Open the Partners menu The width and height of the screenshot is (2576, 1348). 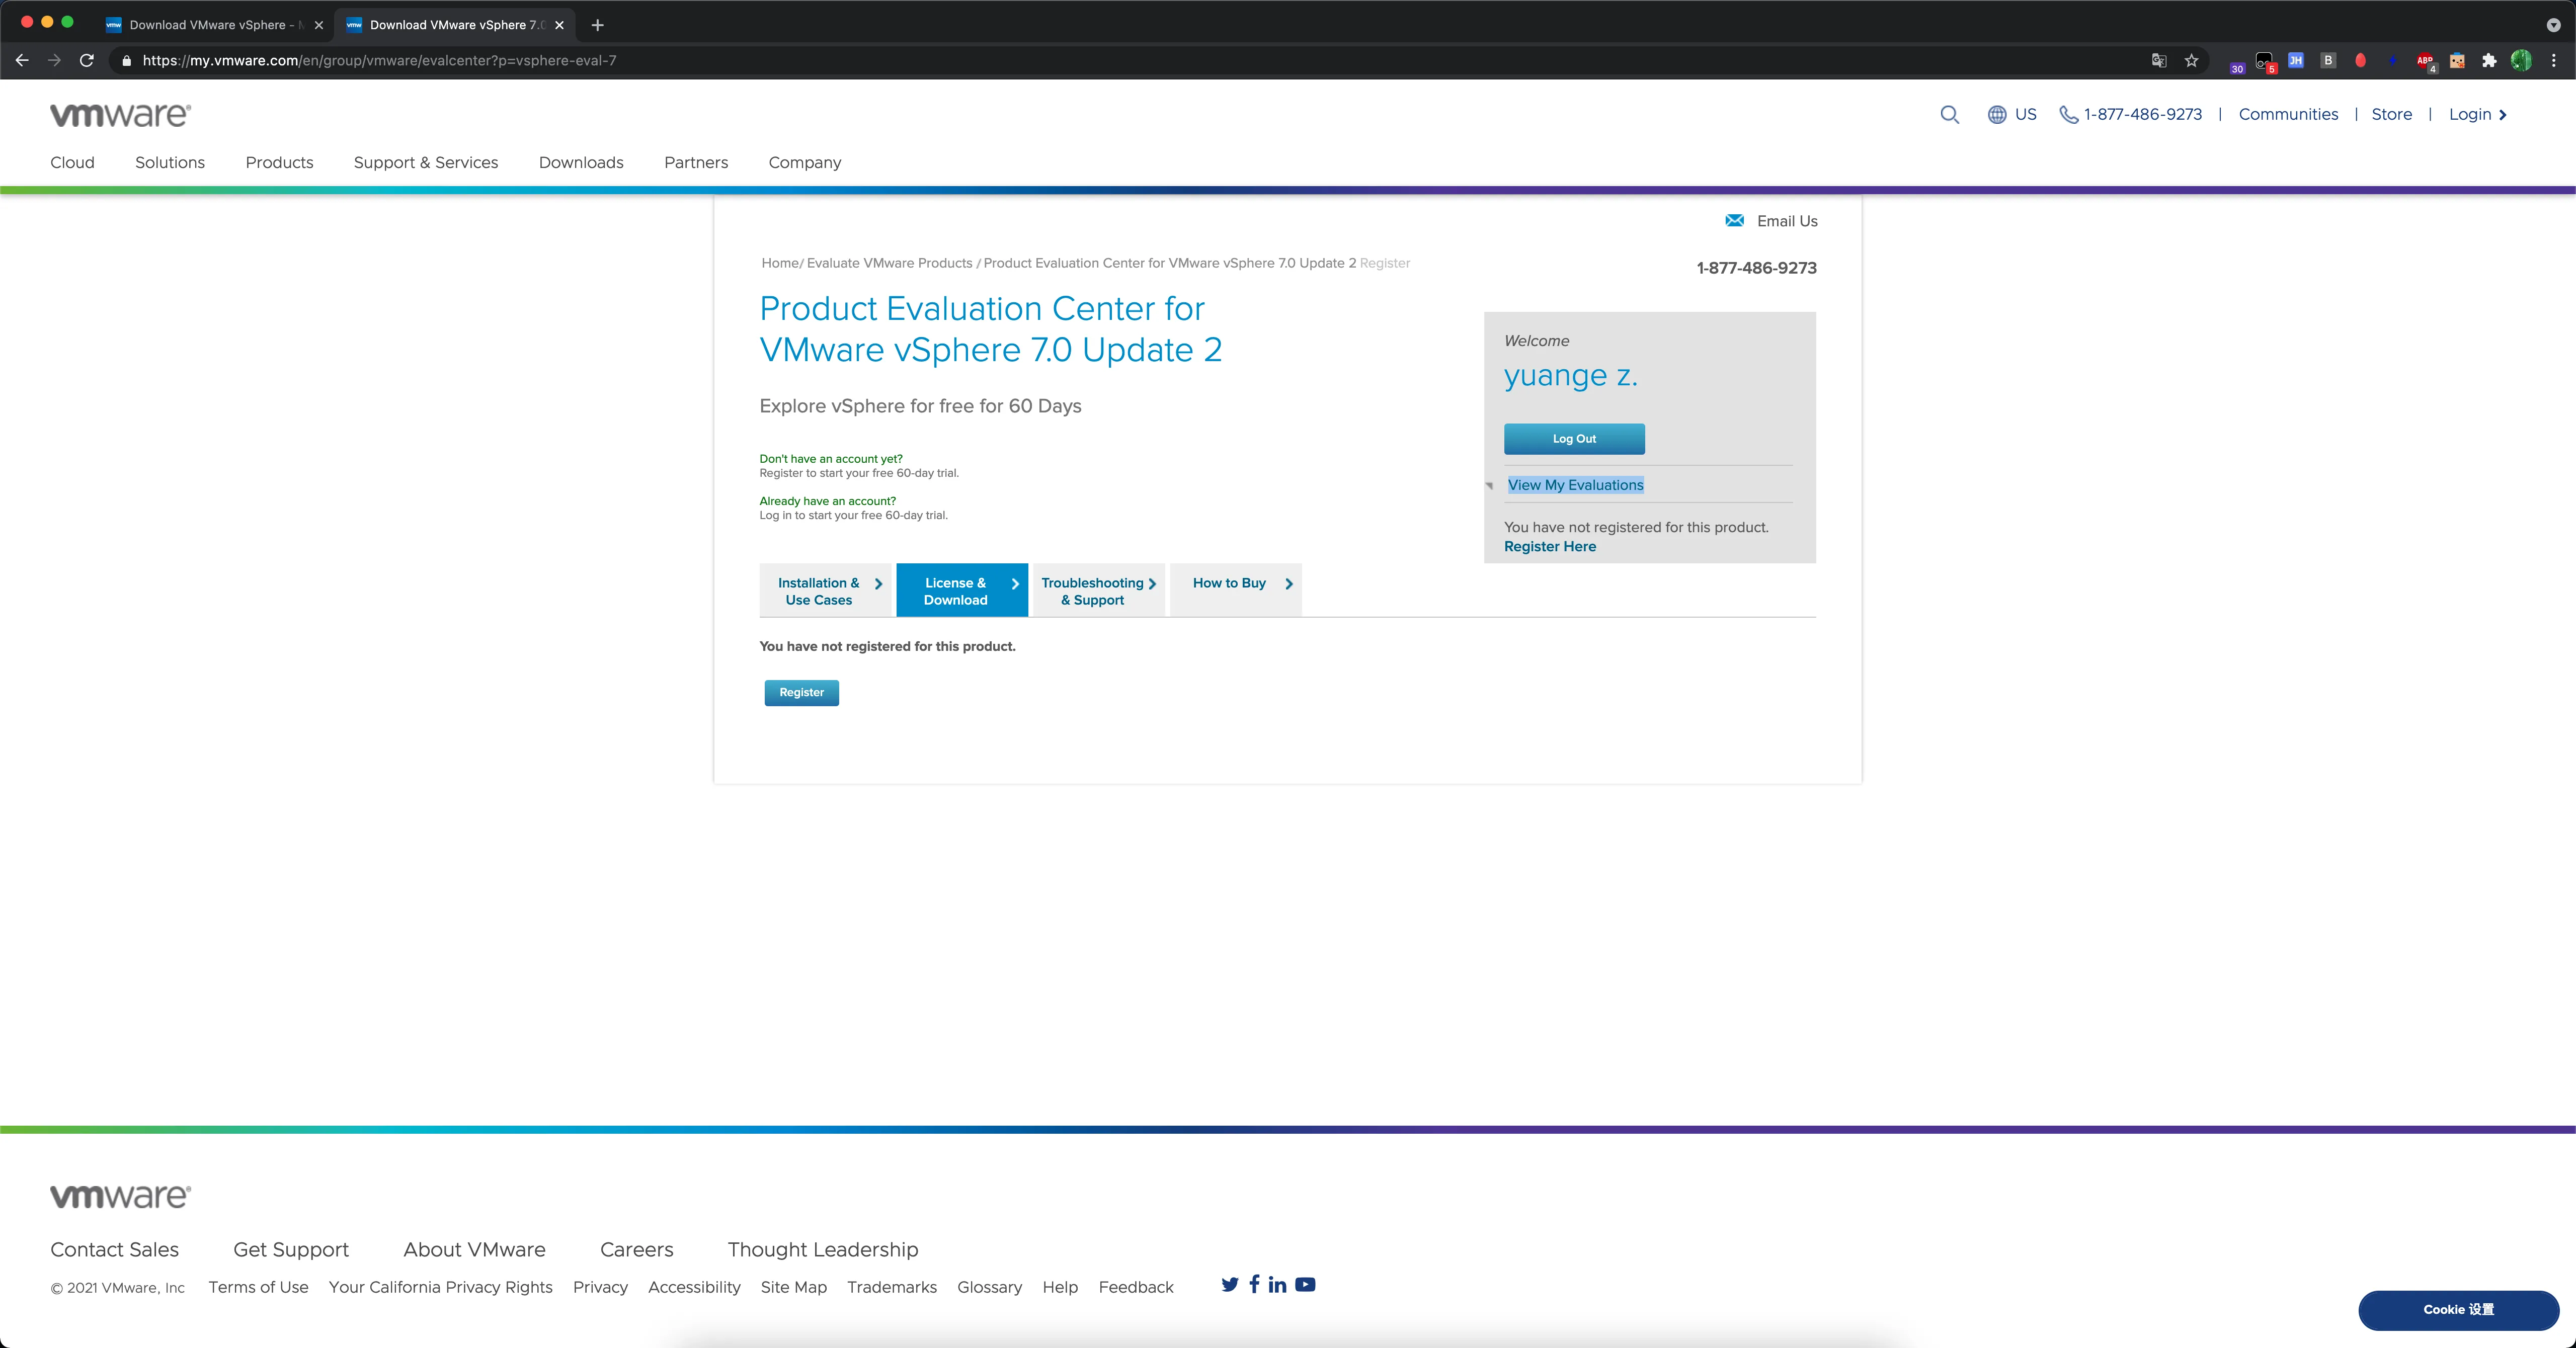pos(696,162)
